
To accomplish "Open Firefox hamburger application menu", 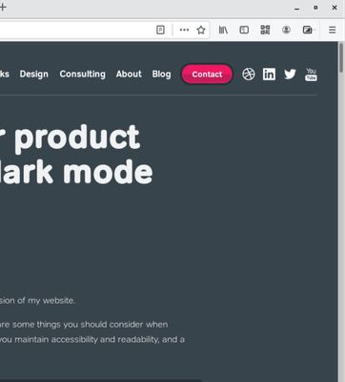I will tap(333, 30).
